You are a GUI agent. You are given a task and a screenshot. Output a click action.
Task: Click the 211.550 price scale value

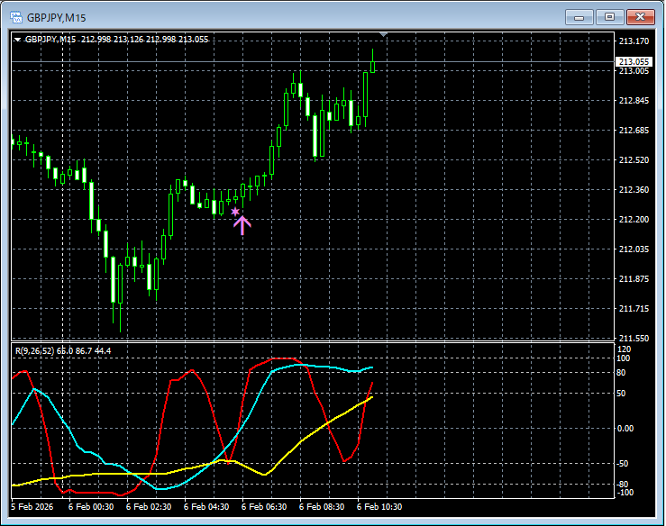pos(634,339)
